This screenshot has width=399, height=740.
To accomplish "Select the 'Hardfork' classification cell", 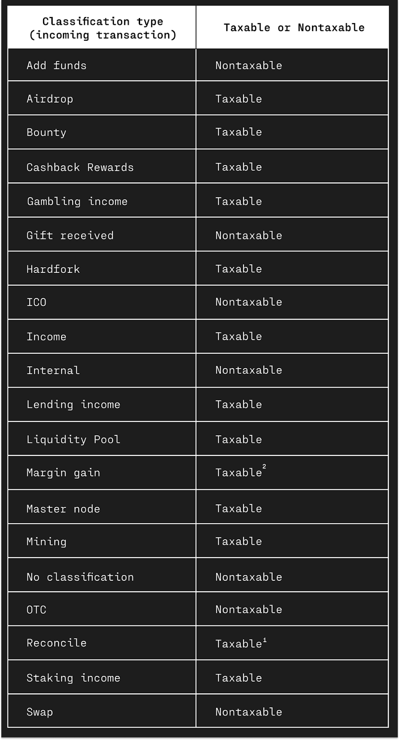I will coord(102,269).
